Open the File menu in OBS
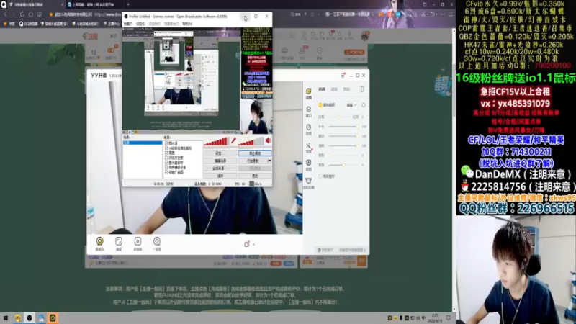Image resolution: width=576 pixels, height=324 pixels. click(128, 24)
